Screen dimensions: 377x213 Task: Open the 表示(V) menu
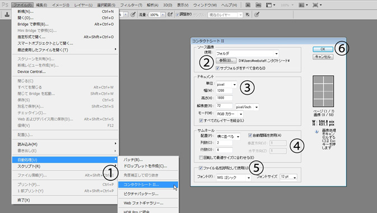(183, 5)
